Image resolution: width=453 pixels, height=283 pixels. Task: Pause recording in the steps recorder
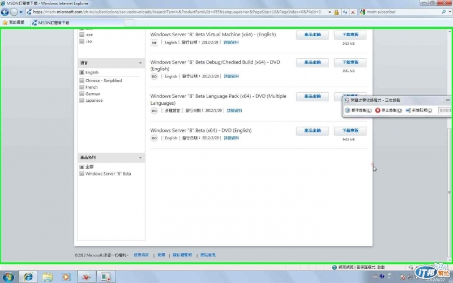358,110
